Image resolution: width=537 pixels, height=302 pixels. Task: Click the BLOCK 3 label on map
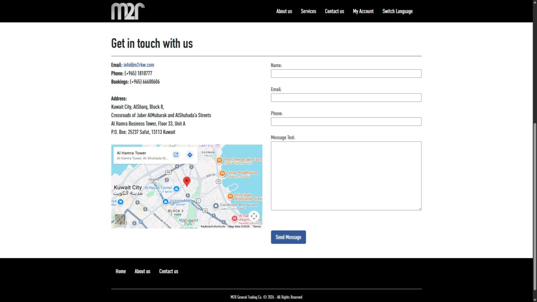(176, 211)
